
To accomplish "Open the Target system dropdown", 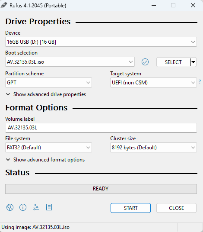I will pyautogui.click(x=153, y=83).
